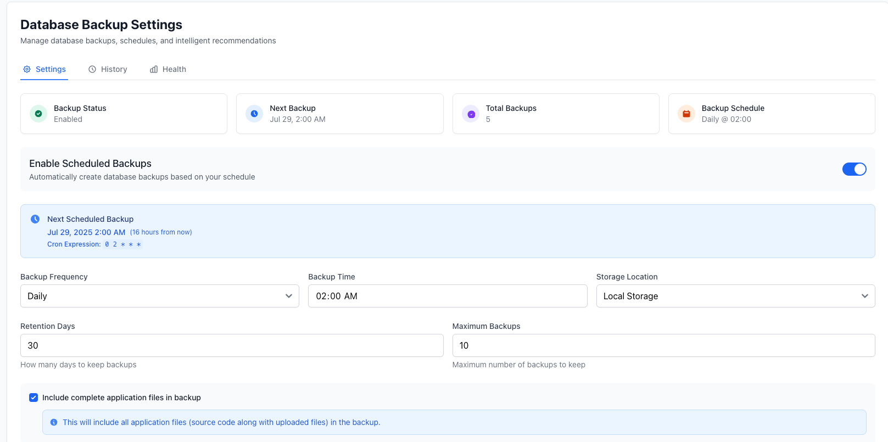
Task: Click the Health tab bar chart icon
Action: point(154,69)
